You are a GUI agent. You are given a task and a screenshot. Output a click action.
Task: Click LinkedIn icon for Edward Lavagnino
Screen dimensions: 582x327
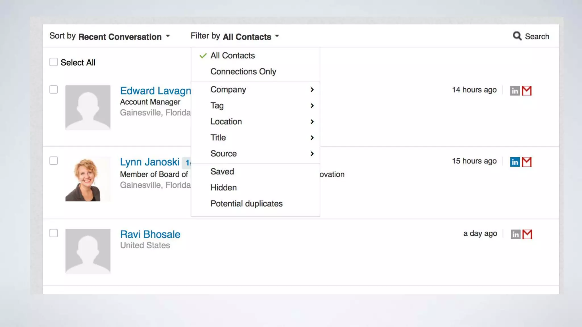coord(515,91)
